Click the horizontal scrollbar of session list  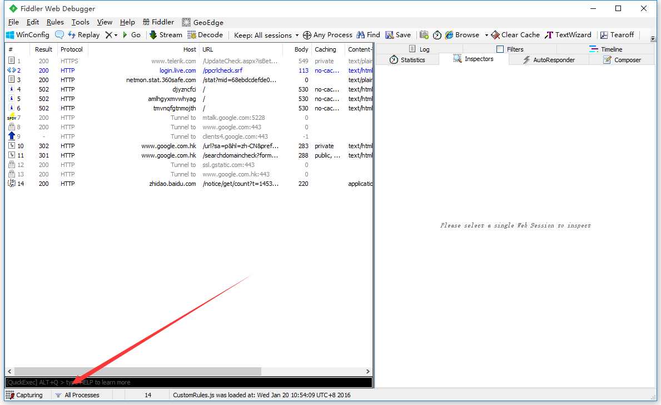pyautogui.click(x=188, y=371)
